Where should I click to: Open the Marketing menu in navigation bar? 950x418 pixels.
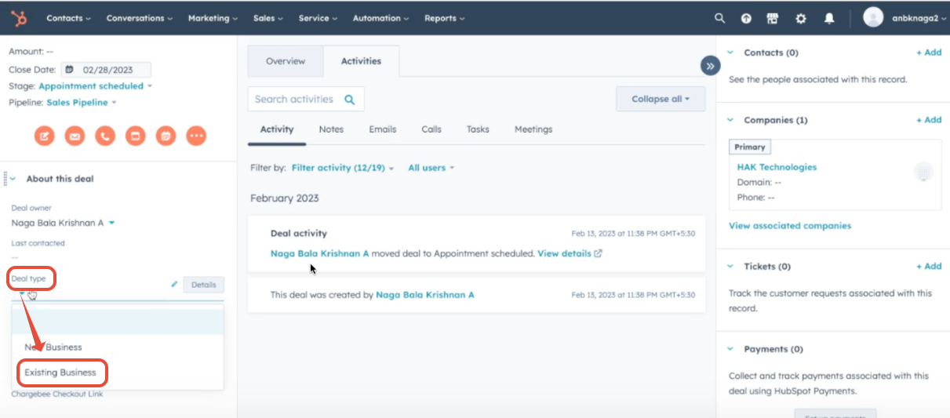point(213,18)
